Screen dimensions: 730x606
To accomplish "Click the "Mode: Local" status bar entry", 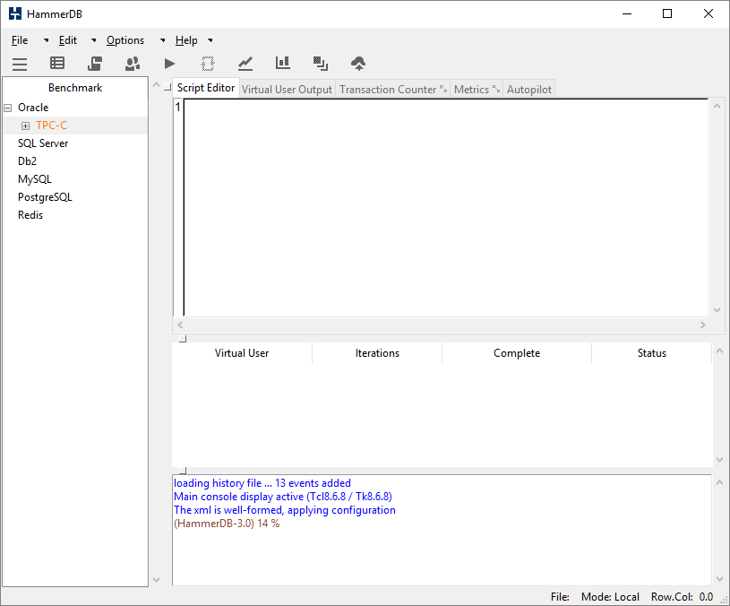I will pos(610,597).
